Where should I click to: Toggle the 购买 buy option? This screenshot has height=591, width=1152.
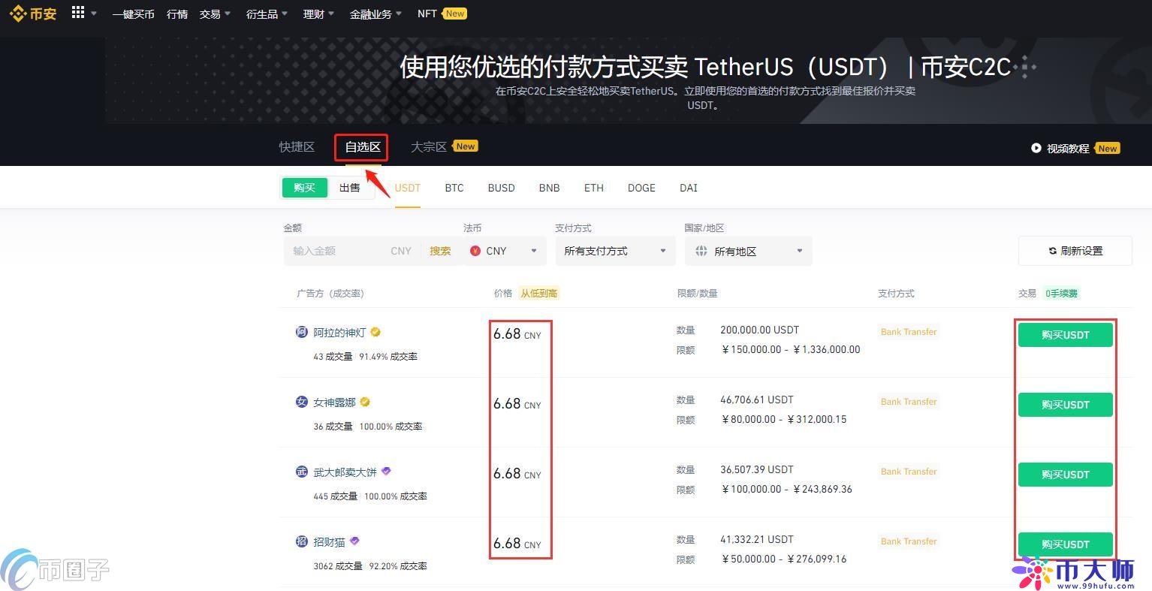point(304,187)
